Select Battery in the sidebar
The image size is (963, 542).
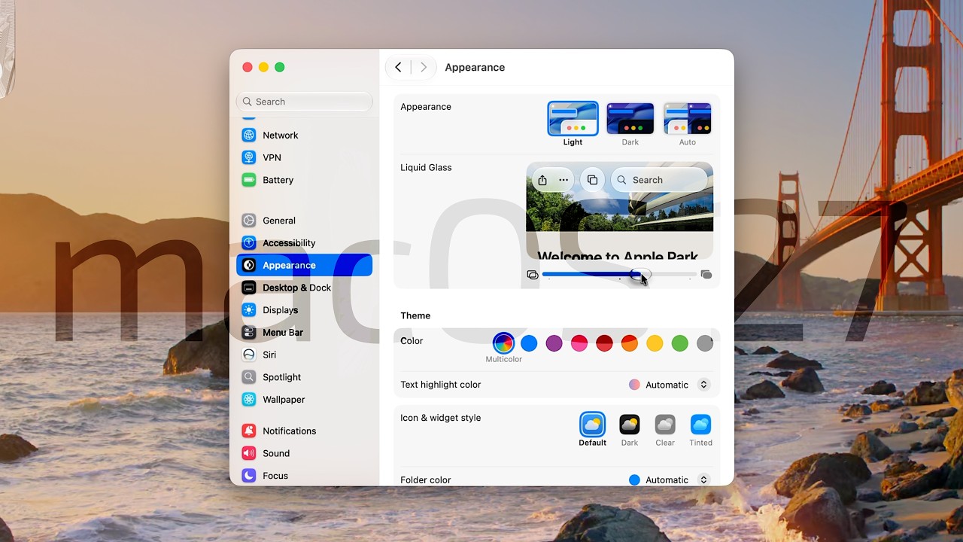tap(304, 180)
